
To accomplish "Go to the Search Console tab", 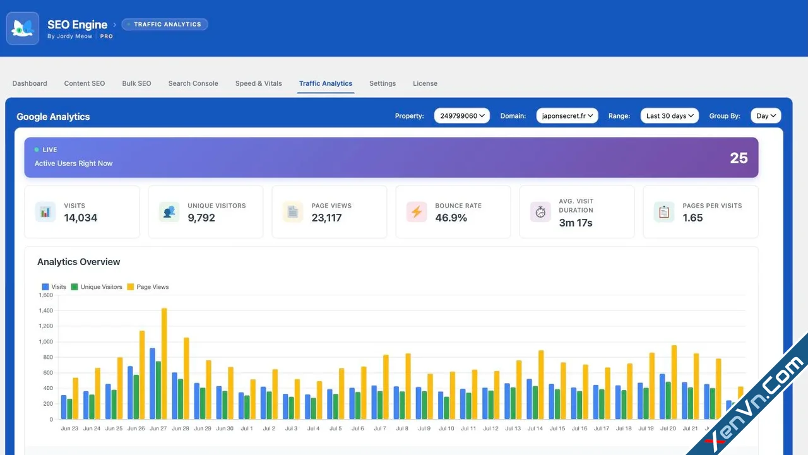I will coord(193,83).
